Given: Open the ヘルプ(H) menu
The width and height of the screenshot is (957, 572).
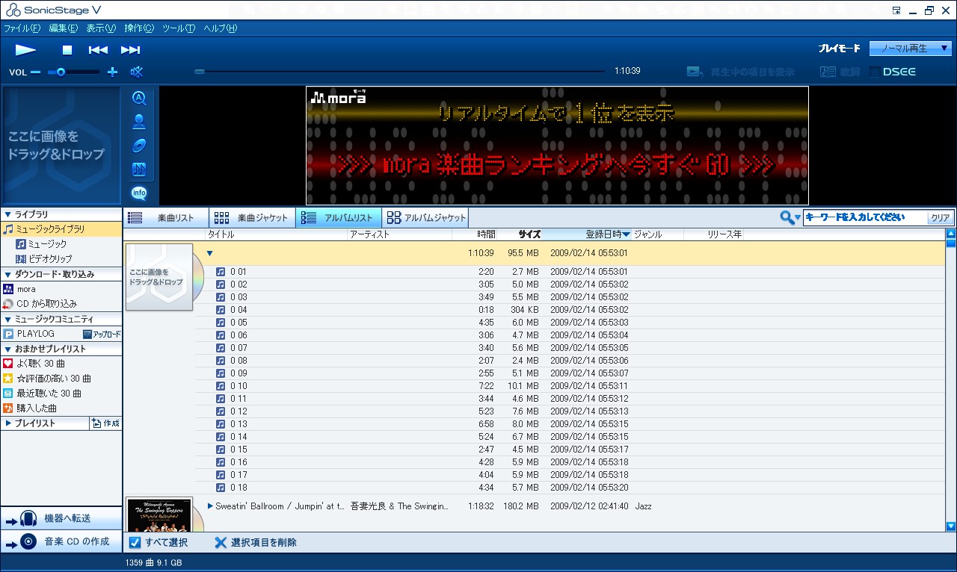Looking at the screenshot, I should [x=221, y=28].
